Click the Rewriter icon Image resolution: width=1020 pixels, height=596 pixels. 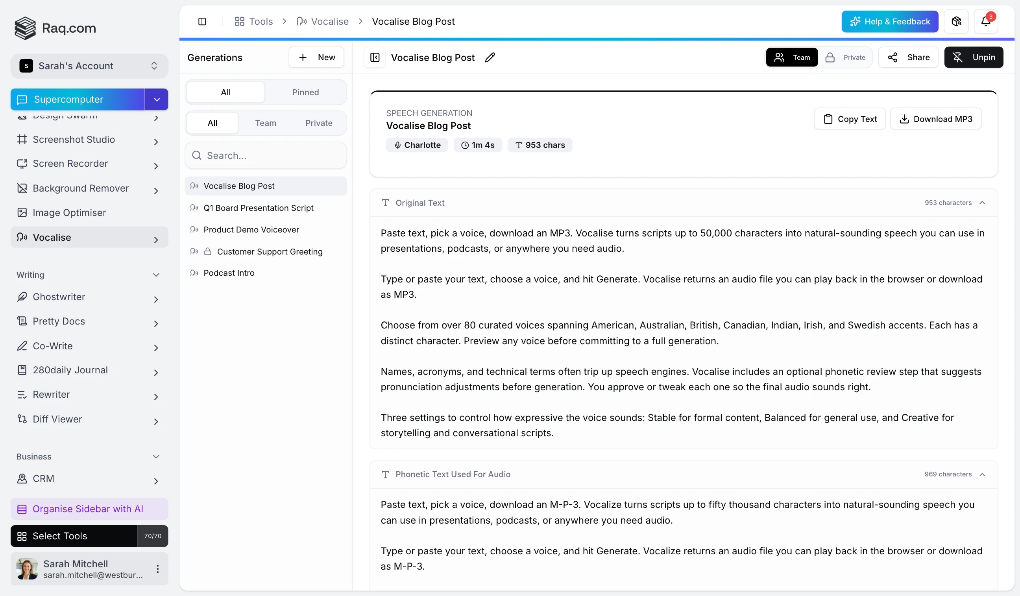point(22,395)
